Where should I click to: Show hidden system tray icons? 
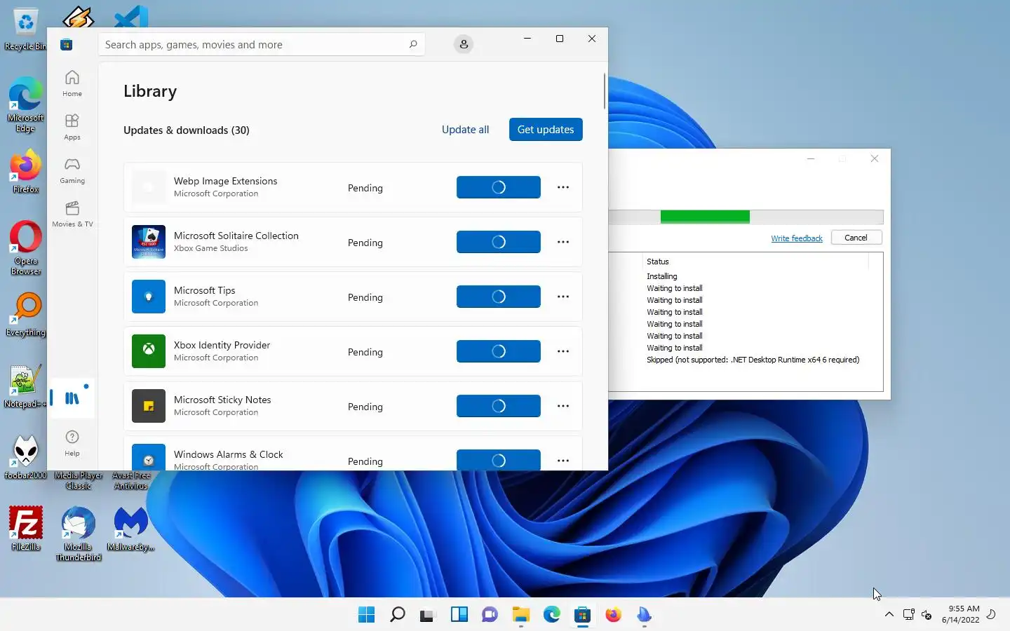point(889,614)
